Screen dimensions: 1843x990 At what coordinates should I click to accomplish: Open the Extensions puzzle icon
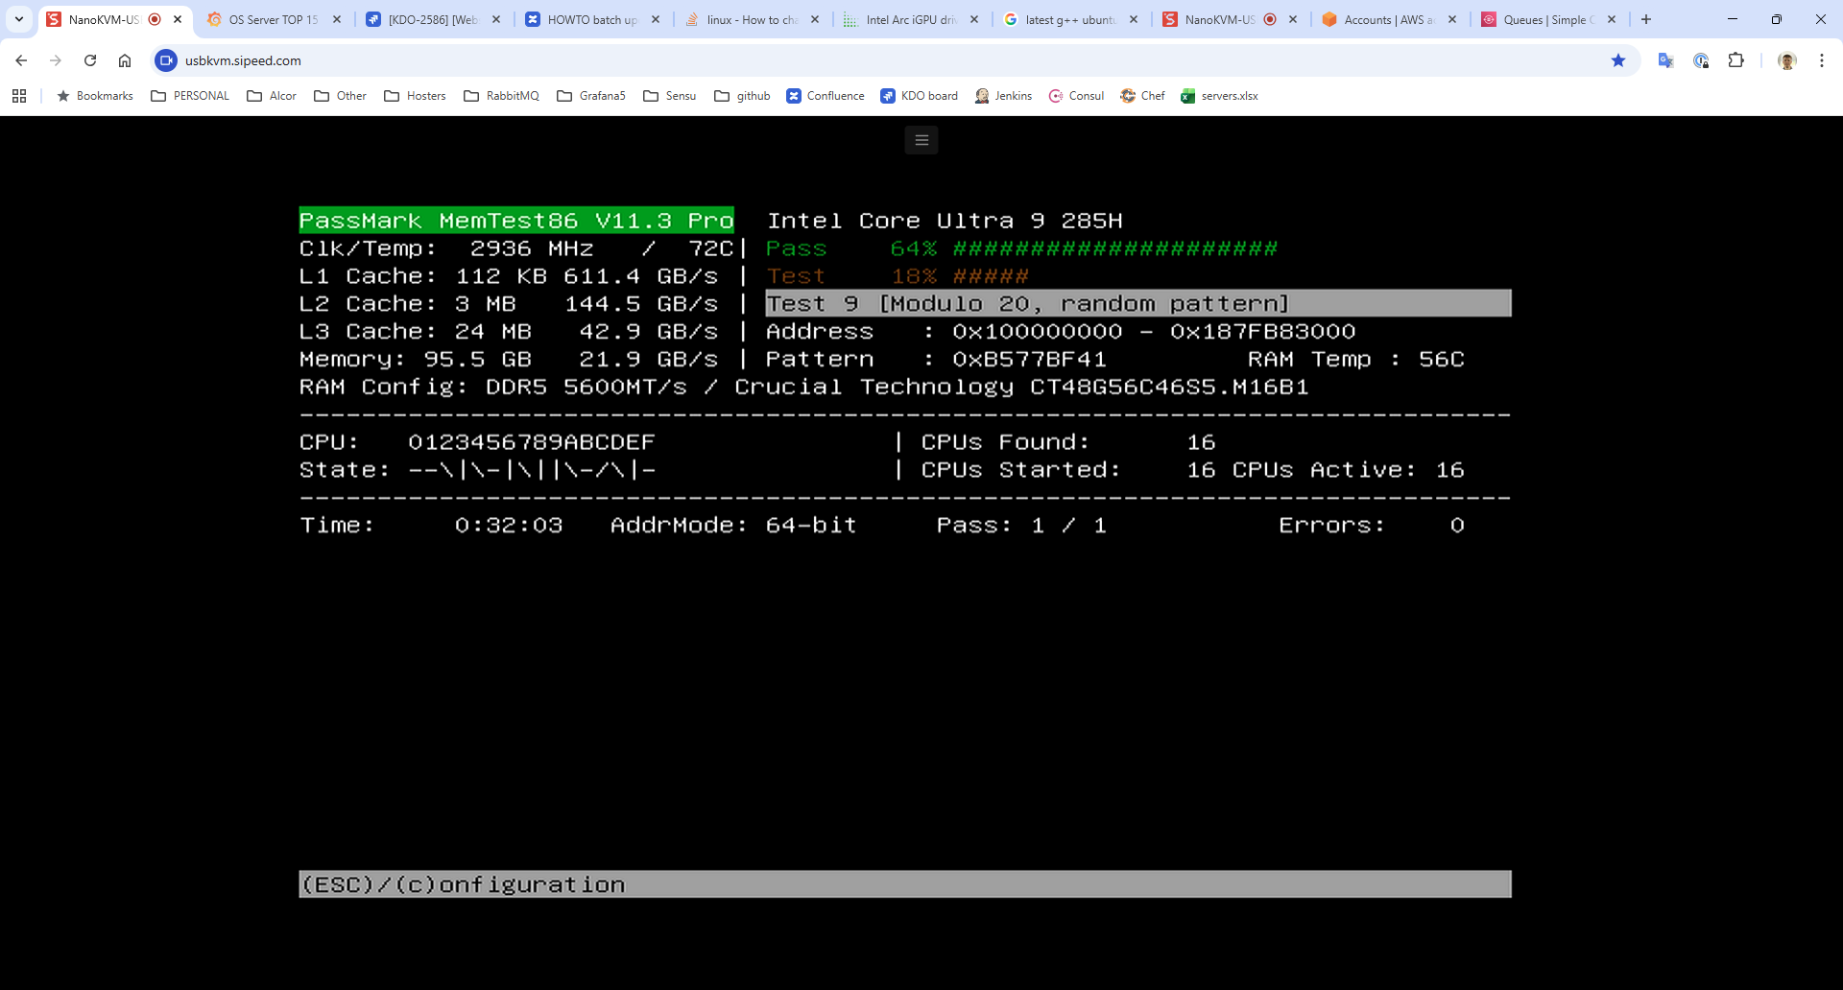tap(1735, 60)
